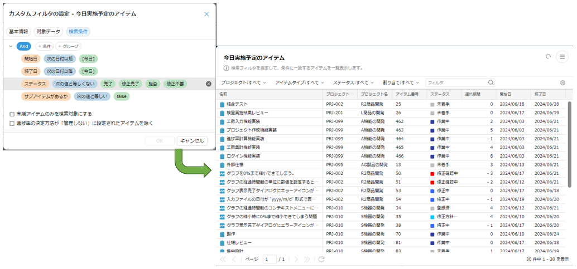Collapse the And condition group chevron
Image resolution: width=577 pixels, height=269 pixels.
coord(11,46)
